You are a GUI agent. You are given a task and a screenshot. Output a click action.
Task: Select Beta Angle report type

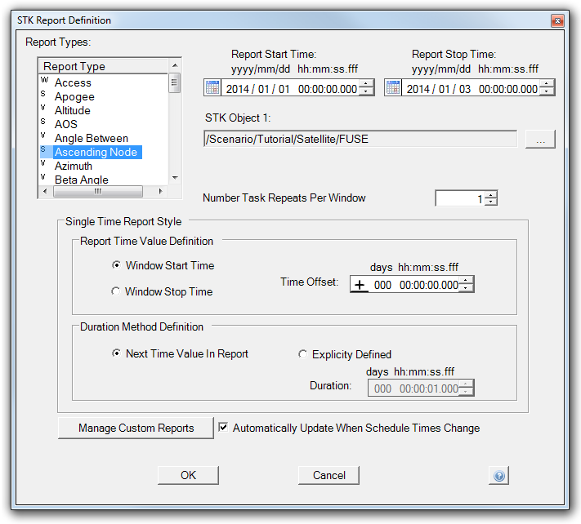(81, 180)
